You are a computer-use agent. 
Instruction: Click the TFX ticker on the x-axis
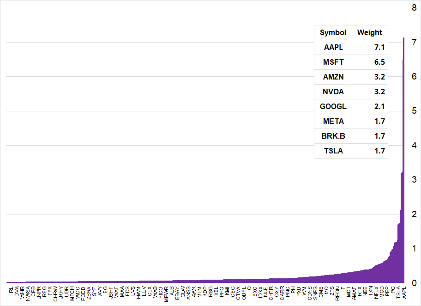click(x=50, y=291)
